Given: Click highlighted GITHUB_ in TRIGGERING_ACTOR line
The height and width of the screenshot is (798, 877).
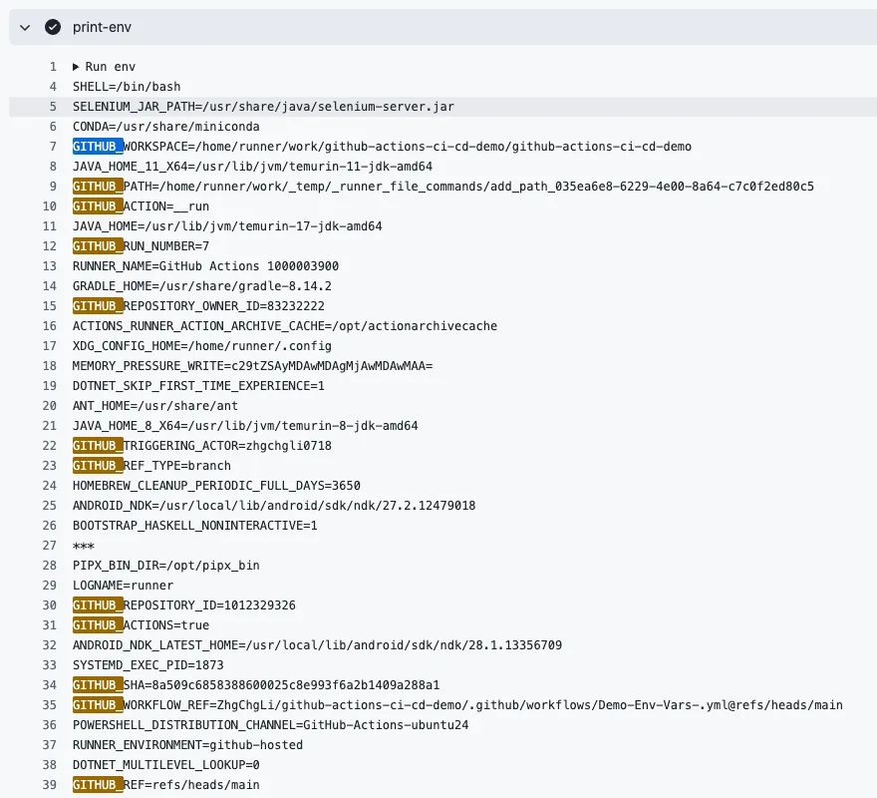Looking at the screenshot, I should click(98, 446).
